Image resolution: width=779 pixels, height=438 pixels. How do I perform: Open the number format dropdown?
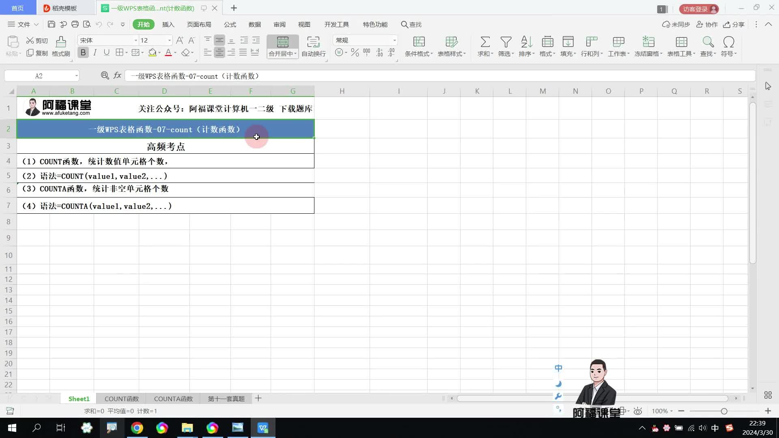point(394,40)
